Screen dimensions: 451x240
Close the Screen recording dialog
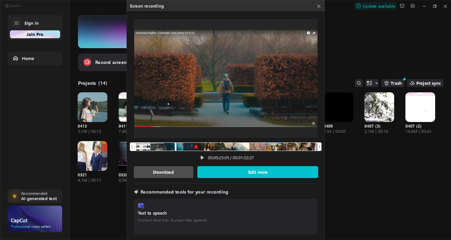[319, 6]
